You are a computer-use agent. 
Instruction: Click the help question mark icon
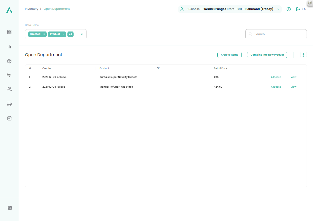(289, 9)
